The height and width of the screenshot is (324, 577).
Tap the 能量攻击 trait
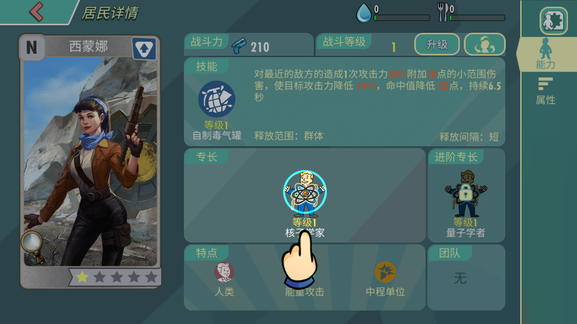pyautogui.click(x=305, y=291)
